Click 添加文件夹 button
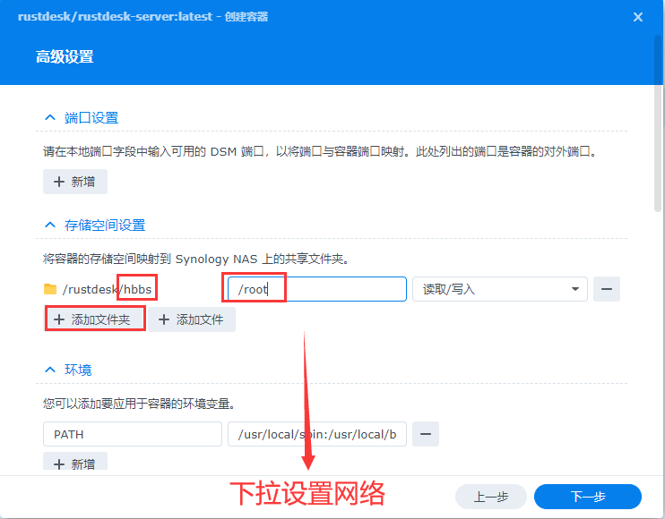665x519 pixels. click(95, 319)
